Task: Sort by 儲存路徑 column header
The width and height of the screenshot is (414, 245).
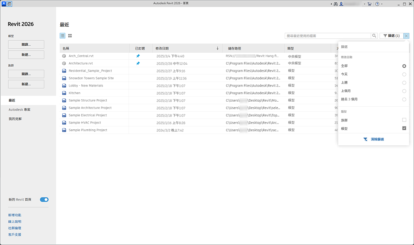Action: pyautogui.click(x=253, y=48)
